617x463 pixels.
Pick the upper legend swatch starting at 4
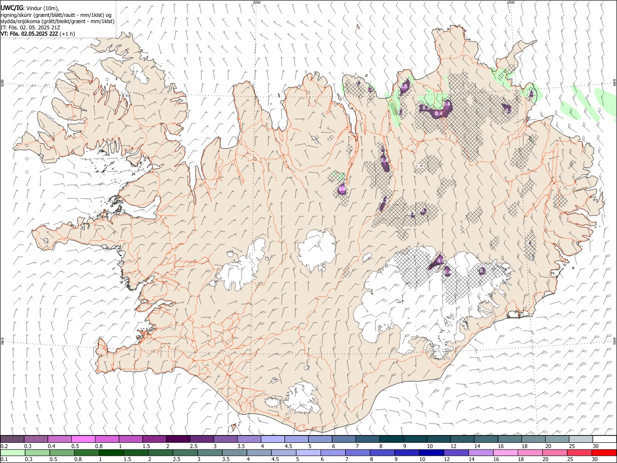pos(273,439)
